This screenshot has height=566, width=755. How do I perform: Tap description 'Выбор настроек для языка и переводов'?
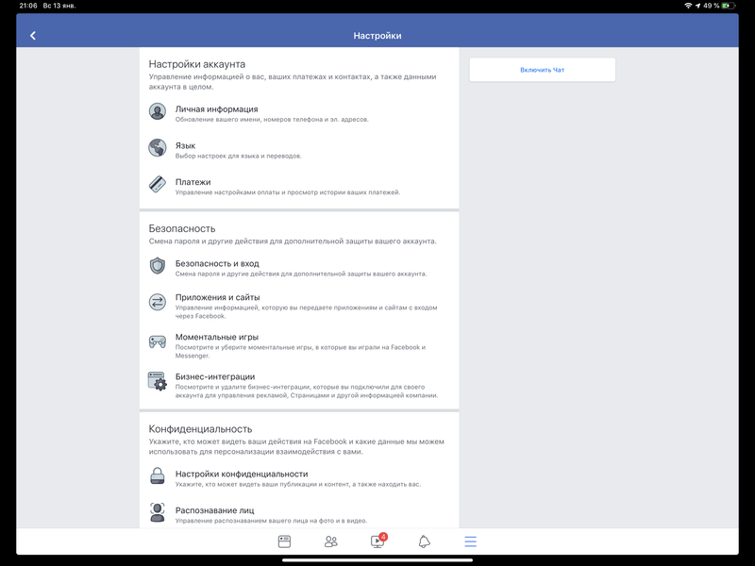239,156
